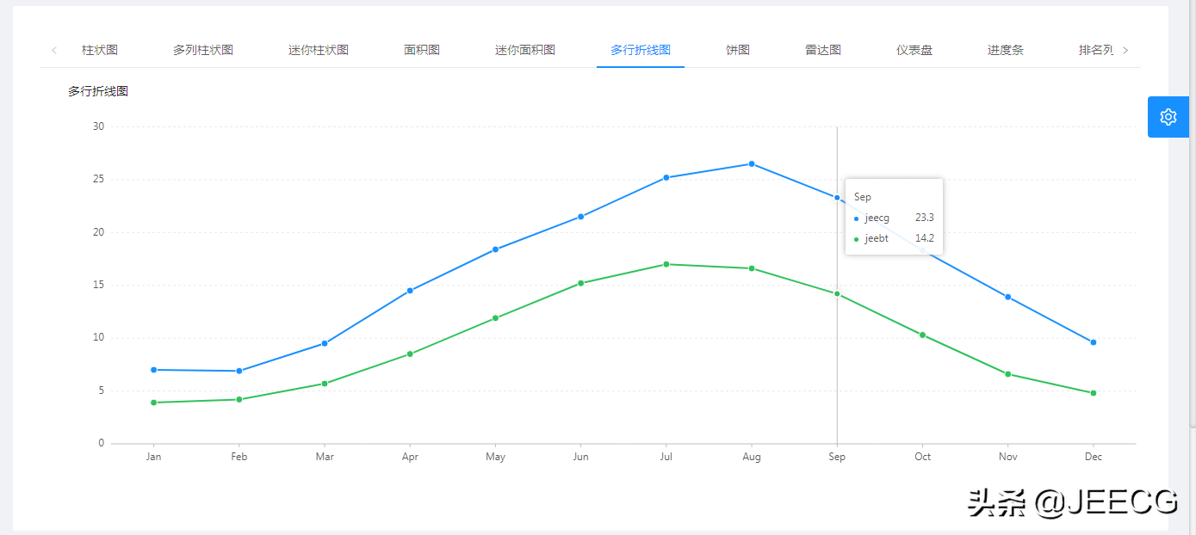
Task: Click the blue jeecg data point at Dec
Action: pyautogui.click(x=1094, y=342)
